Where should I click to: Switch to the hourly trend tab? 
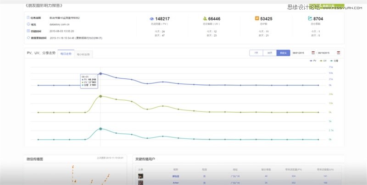(83, 54)
